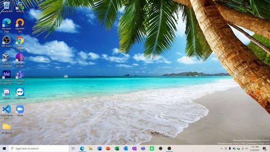Select the Adobe Media Encoder desktop shortcut

7,77
